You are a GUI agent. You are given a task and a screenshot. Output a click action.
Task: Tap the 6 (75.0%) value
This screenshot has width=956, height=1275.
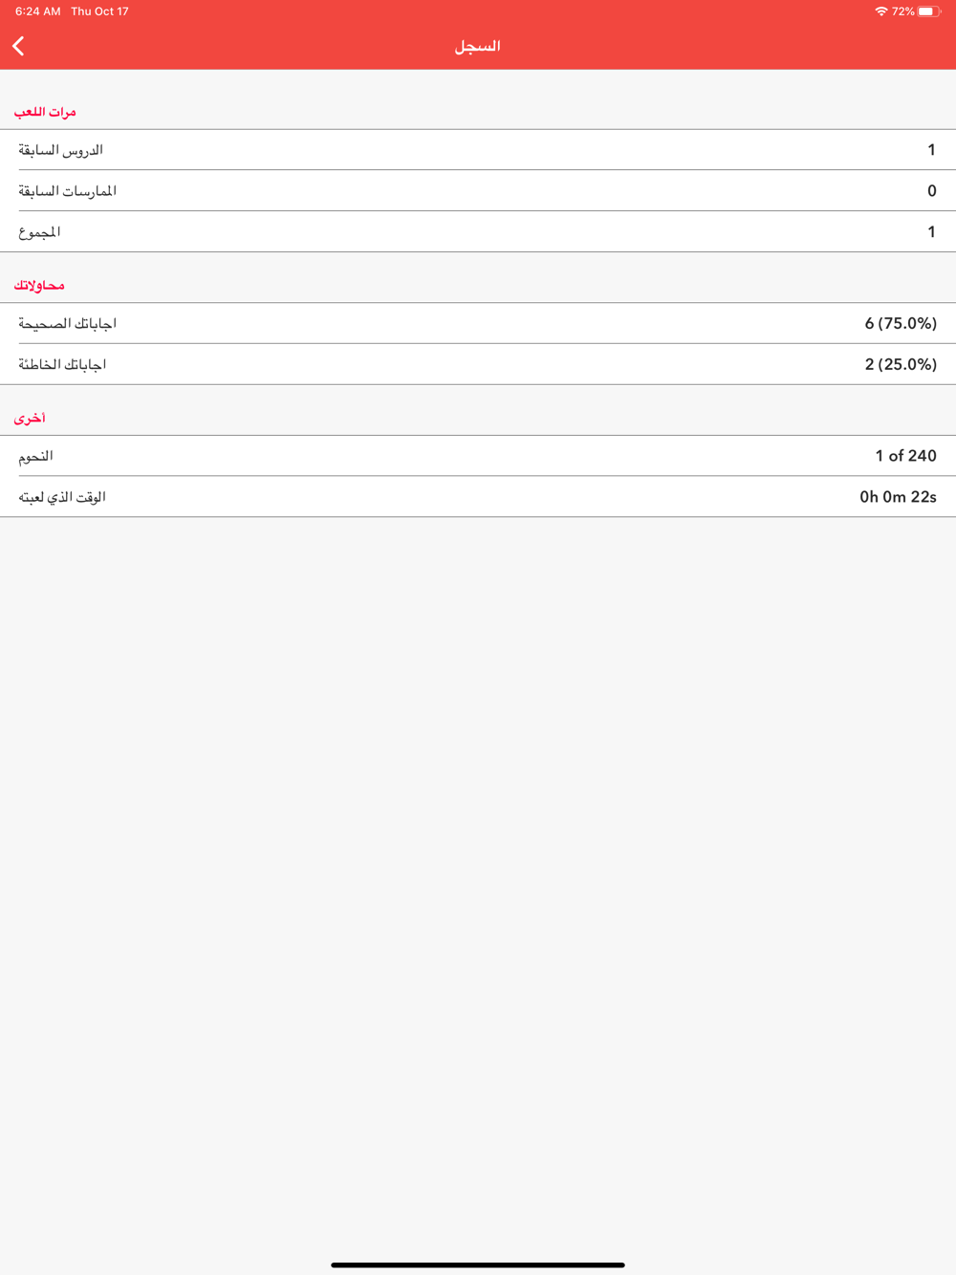[x=901, y=323]
